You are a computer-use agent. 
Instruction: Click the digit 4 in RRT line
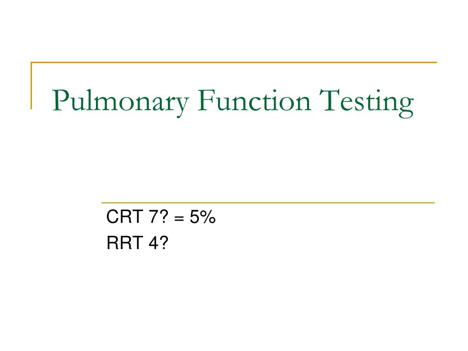[153, 242]
